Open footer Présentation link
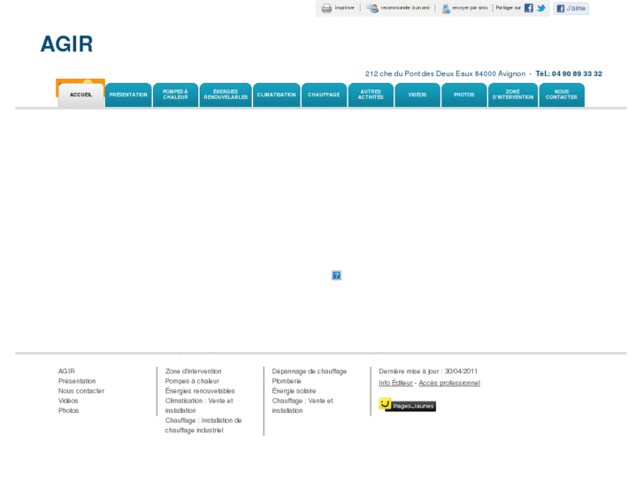Viewport: 643px width, 482px height. pos(77,381)
